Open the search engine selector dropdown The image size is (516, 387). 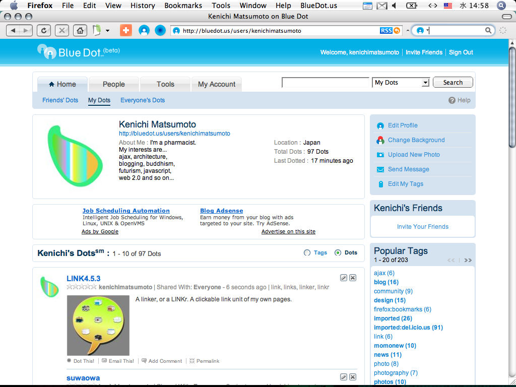[423, 31]
